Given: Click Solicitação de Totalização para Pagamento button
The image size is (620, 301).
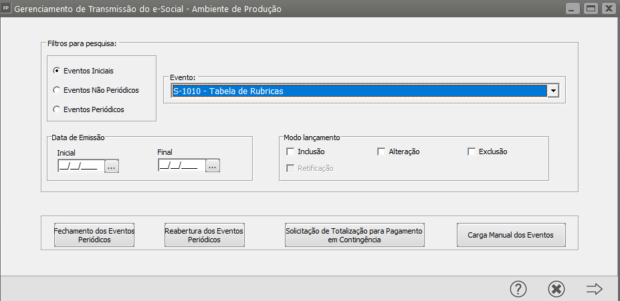Looking at the screenshot, I should [x=354, y=235].
